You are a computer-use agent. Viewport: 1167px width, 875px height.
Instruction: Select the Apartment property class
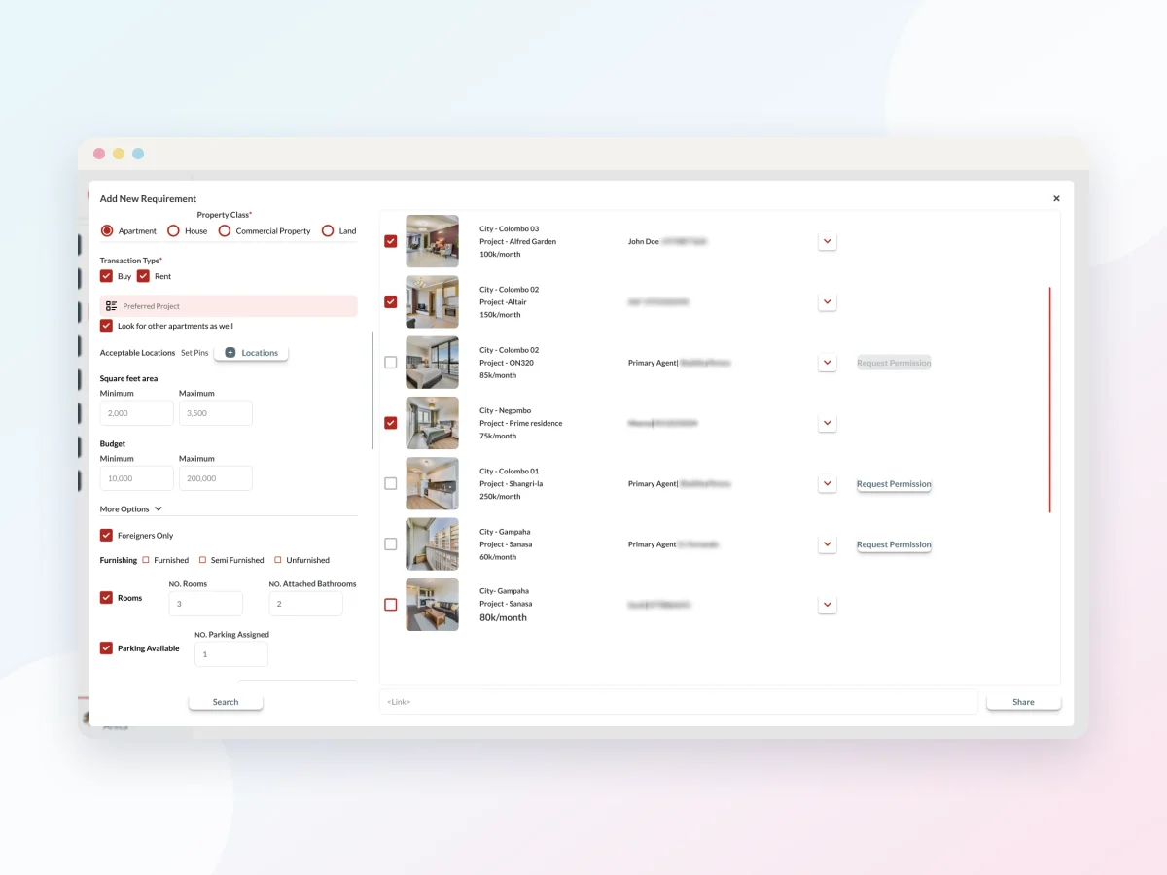(x=107, y=231)
